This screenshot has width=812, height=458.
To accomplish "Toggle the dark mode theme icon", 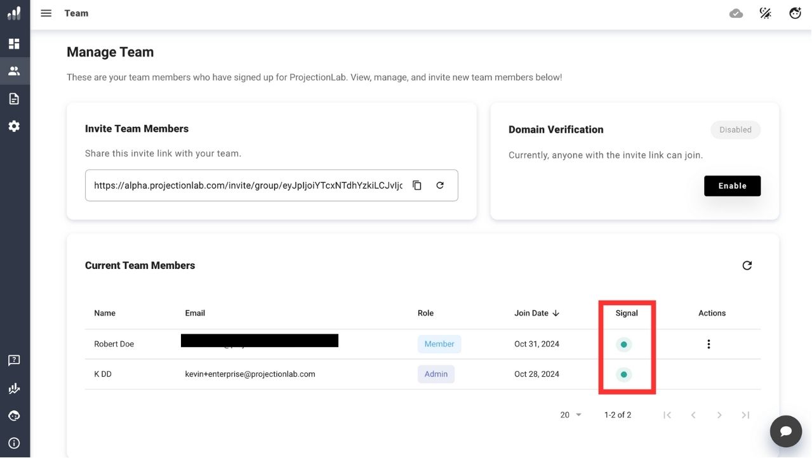I will [766, 13].
